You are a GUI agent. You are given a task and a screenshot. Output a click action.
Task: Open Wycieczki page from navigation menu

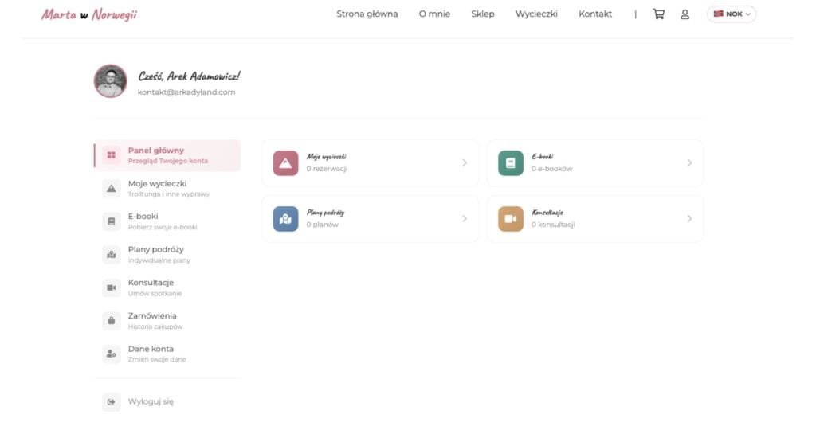click(536, 14)
